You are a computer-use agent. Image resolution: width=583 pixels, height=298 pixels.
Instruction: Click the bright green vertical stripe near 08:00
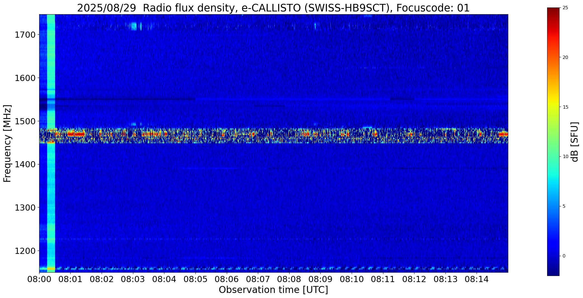51,143
